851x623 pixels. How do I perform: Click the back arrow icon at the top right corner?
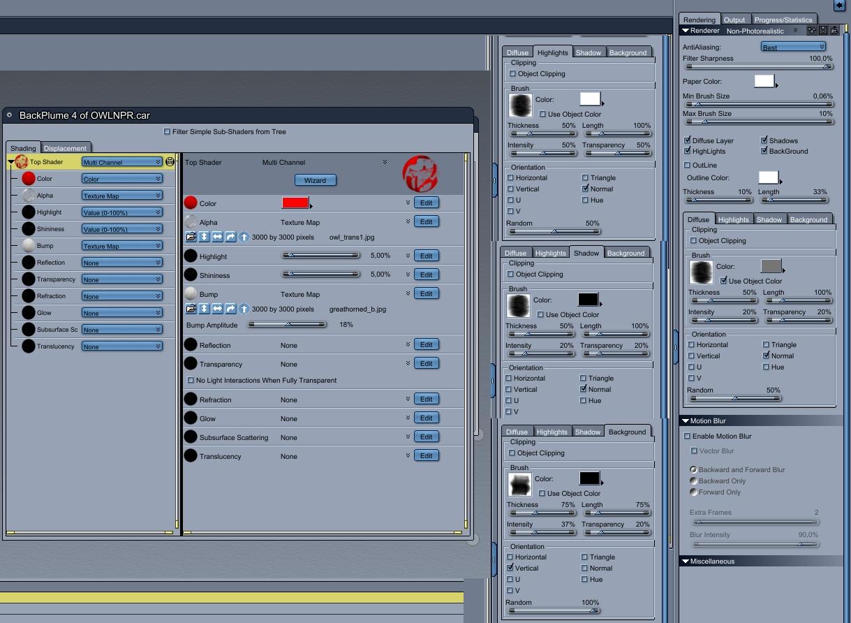click(x=840, y=5)
